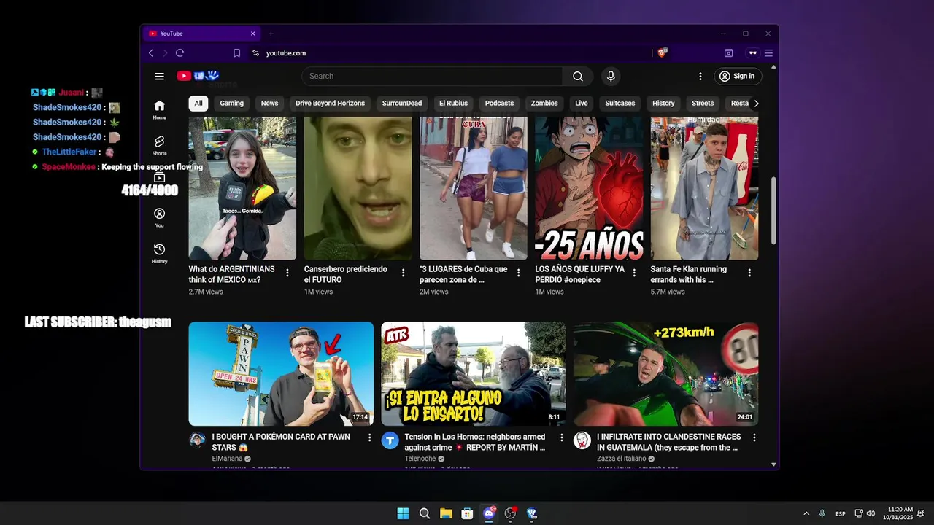Screen dimensions: 934x525
Task: Select the Streets chip
Action: point(703,103)
